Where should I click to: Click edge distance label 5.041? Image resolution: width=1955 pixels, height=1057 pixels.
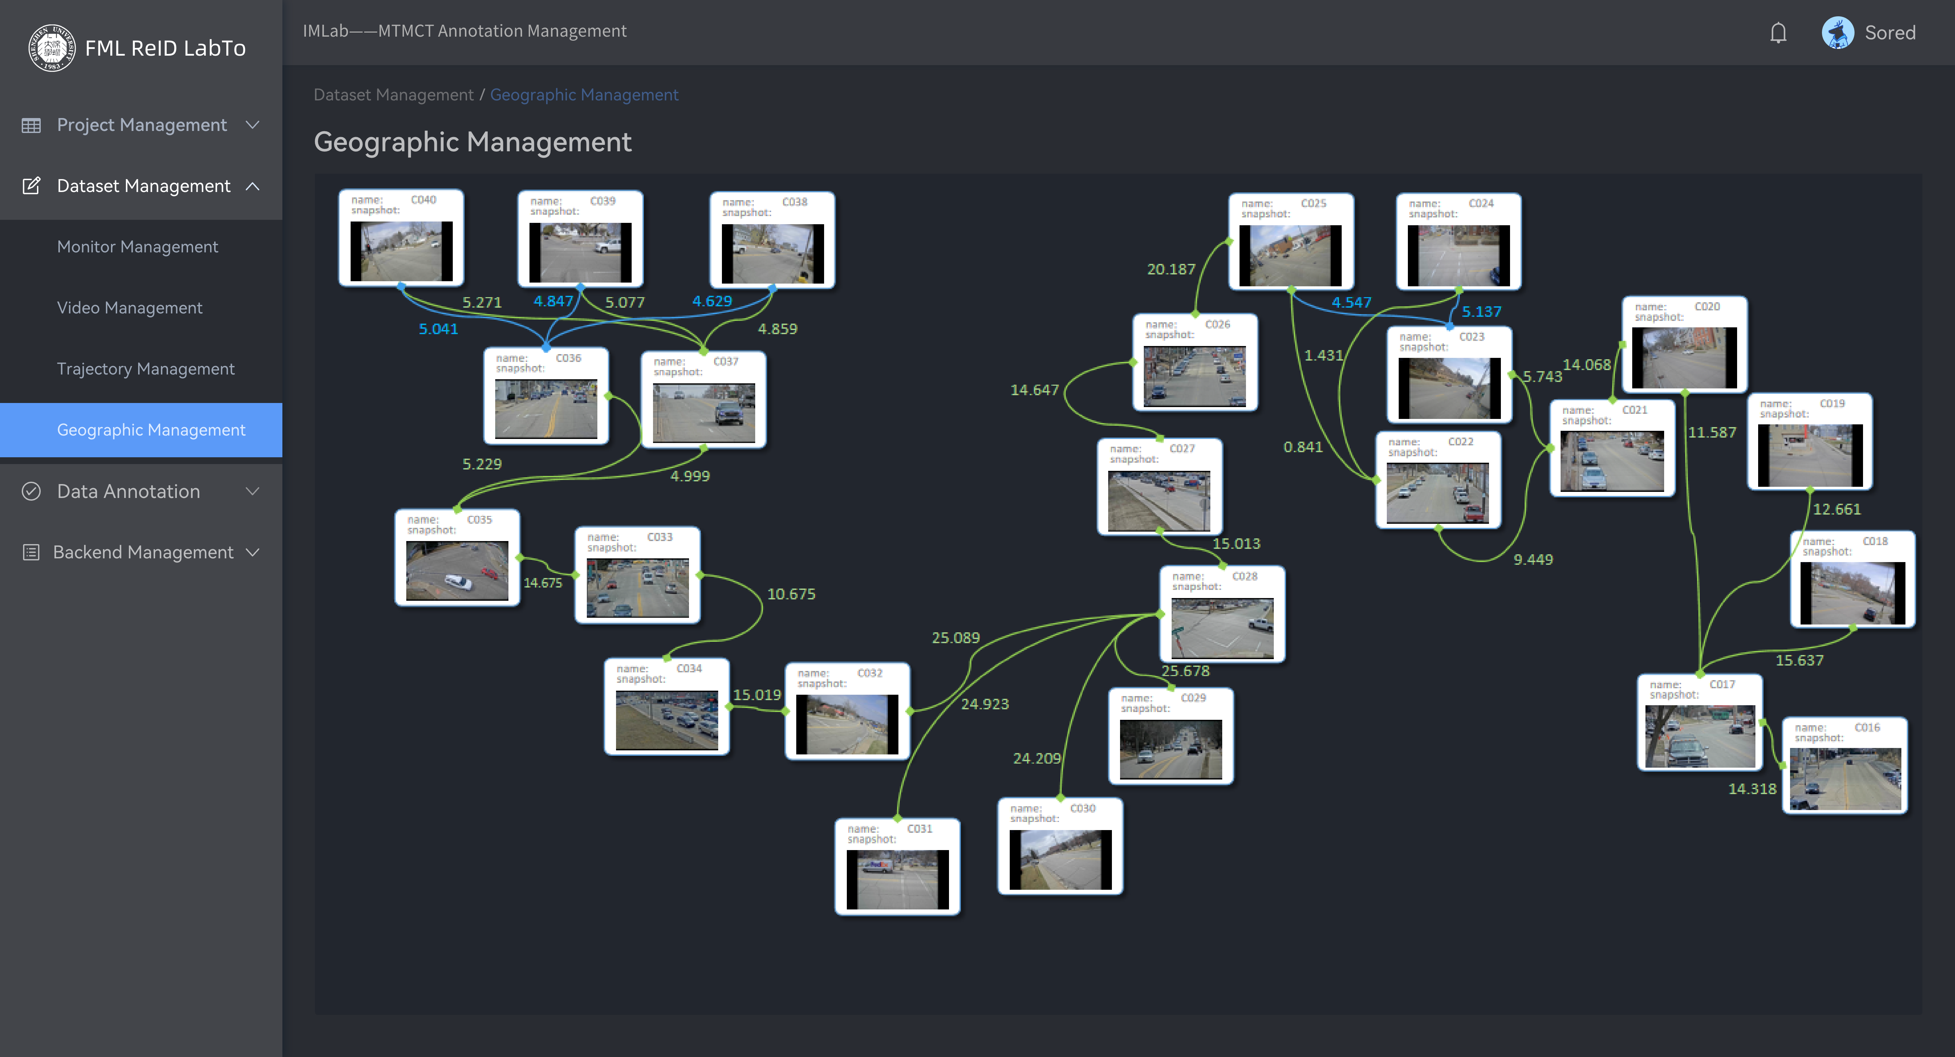(x=438, y=329)
